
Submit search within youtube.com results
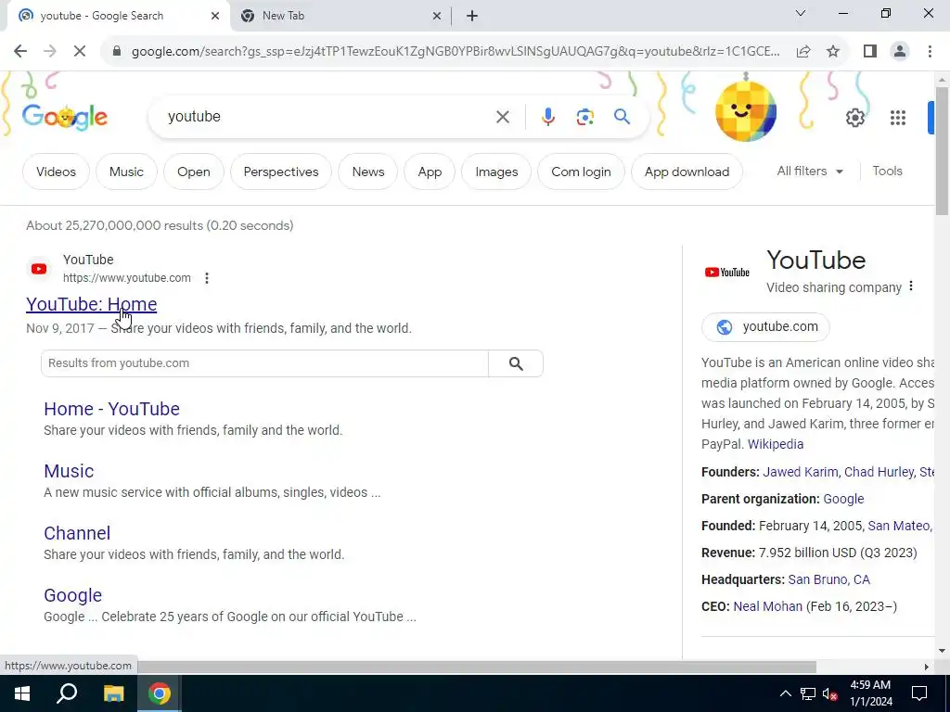pos(516,363)
